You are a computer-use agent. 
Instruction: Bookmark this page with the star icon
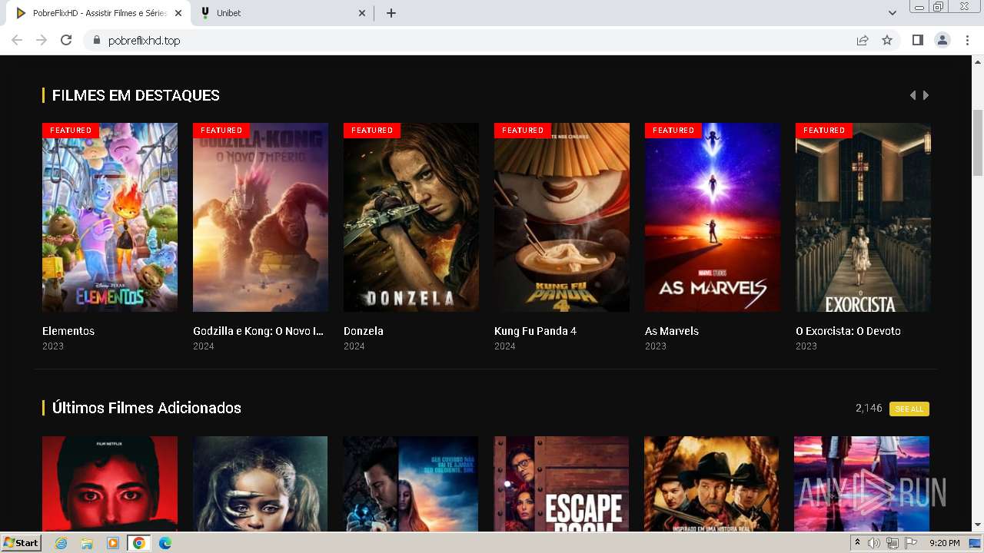point(887,40)
